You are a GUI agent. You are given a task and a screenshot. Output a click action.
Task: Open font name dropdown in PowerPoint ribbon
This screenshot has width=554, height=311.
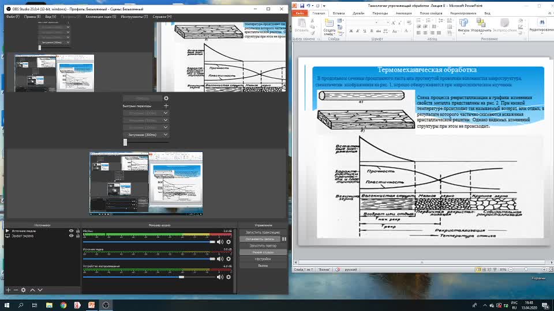pos(377,22)
